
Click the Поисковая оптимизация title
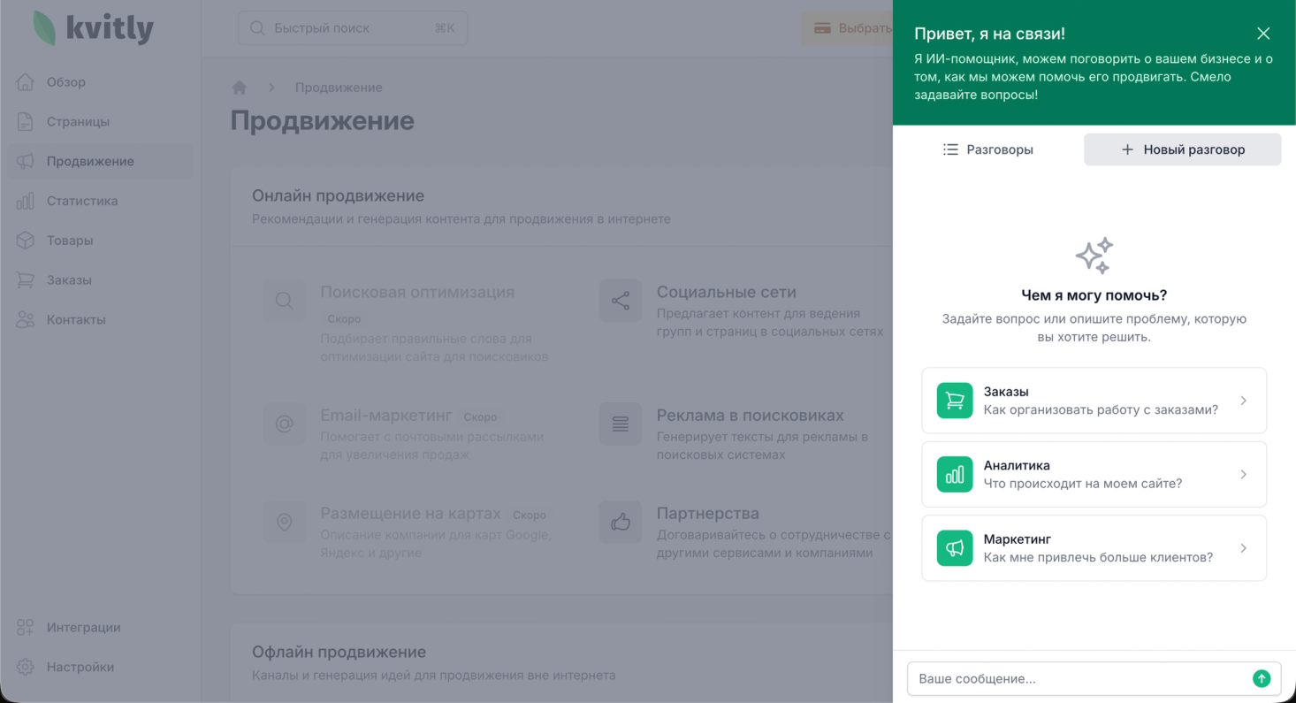coord(417,292)
